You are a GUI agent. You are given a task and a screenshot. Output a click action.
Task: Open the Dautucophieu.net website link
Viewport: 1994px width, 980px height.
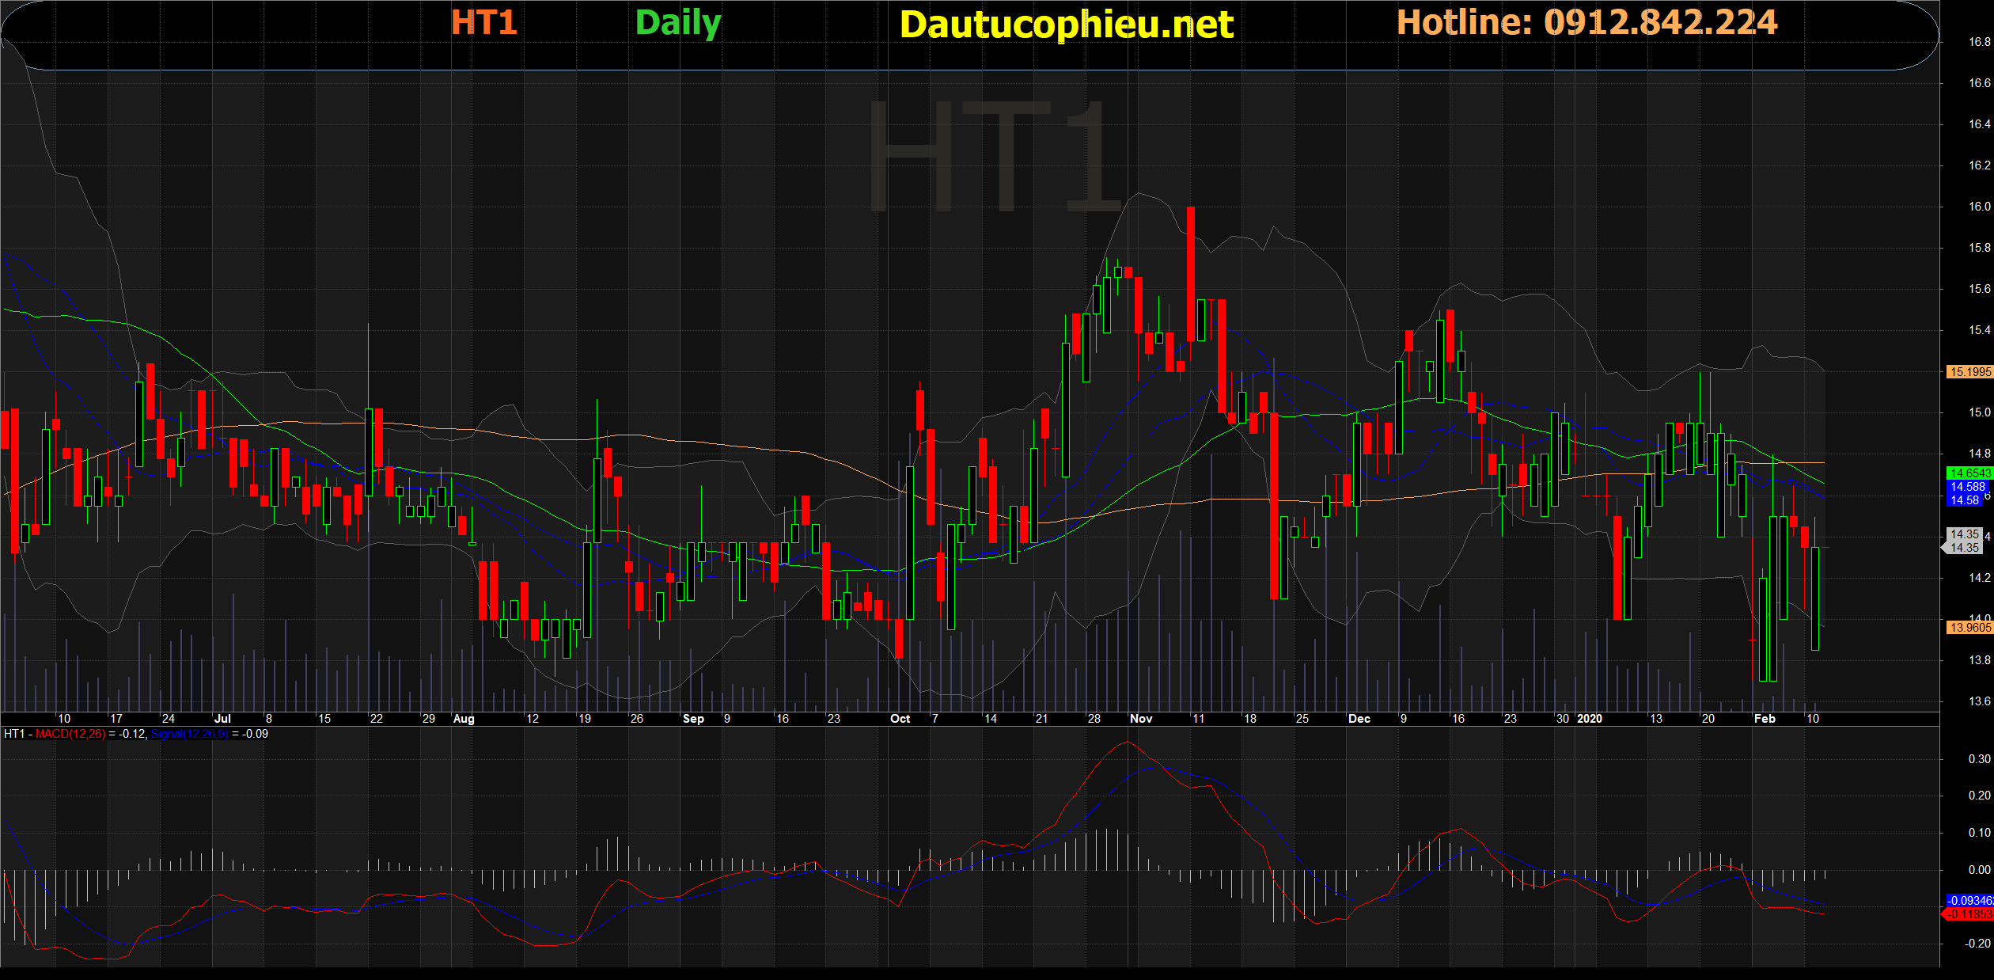(1066, 25)
